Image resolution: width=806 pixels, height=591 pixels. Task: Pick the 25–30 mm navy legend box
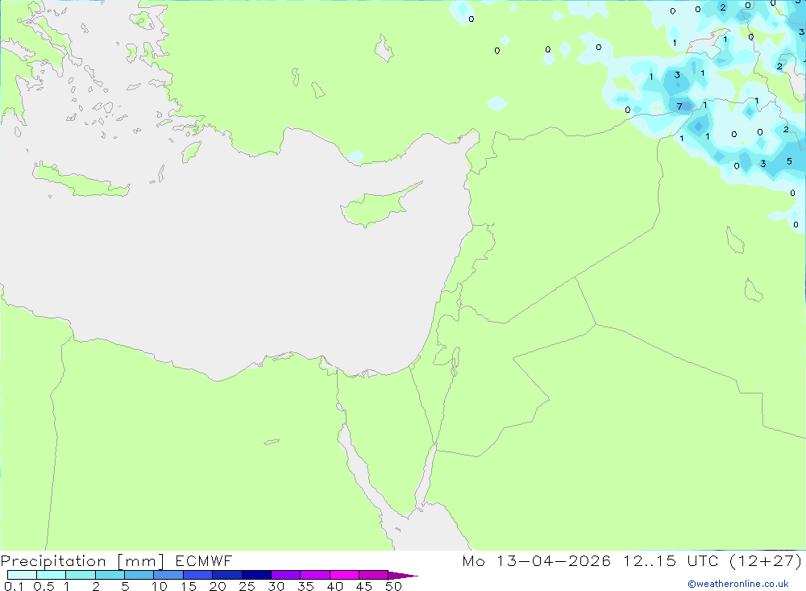[256, 575]
